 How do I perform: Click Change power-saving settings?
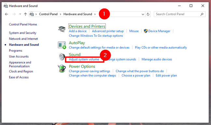pyautogui.click(x=90, y=71)
